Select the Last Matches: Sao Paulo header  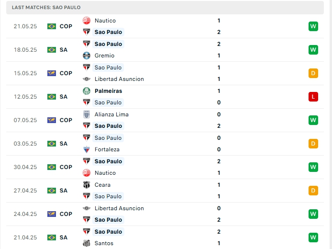pos(46,8)
